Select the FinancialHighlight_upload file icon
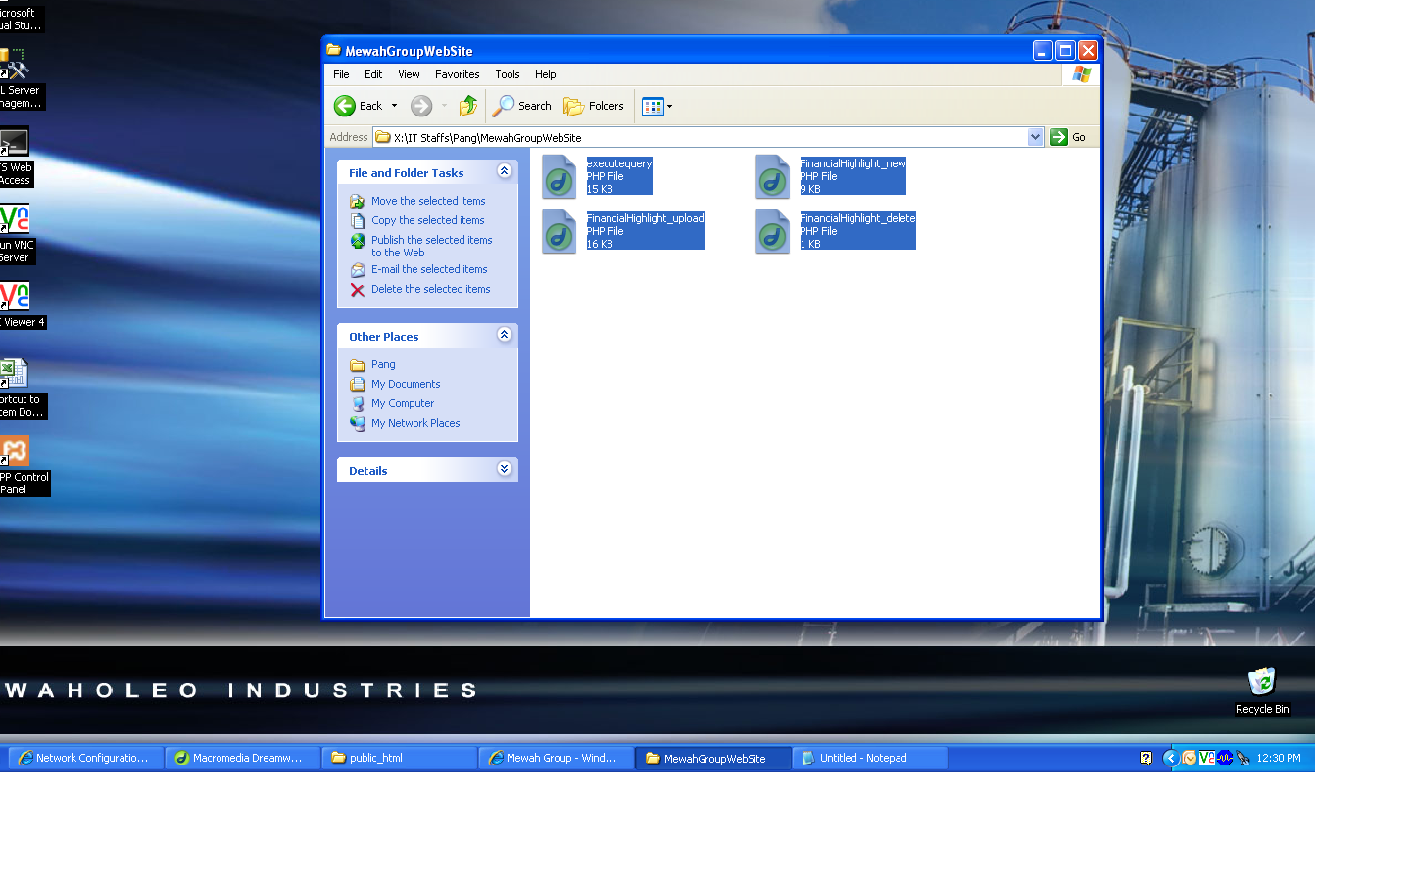The image size is (1411, 881). [560, 232]
